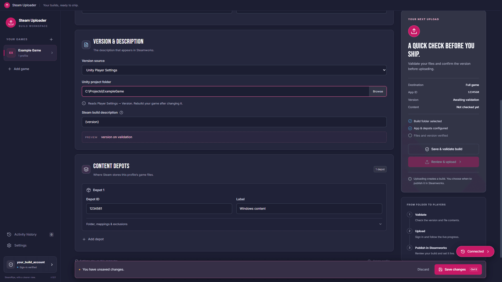Select Example Game in the sidebar
The image size is (502, 282).
pyautogui.click(x=30, y=53)
